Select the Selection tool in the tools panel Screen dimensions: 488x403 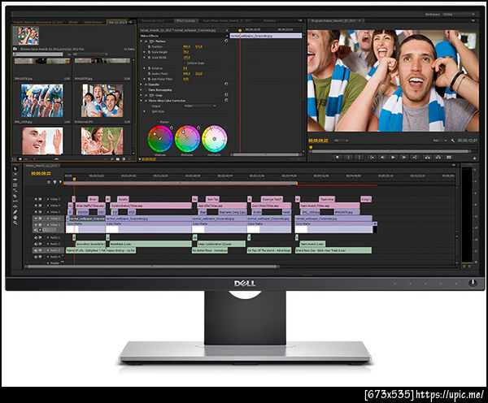(15, 169)
